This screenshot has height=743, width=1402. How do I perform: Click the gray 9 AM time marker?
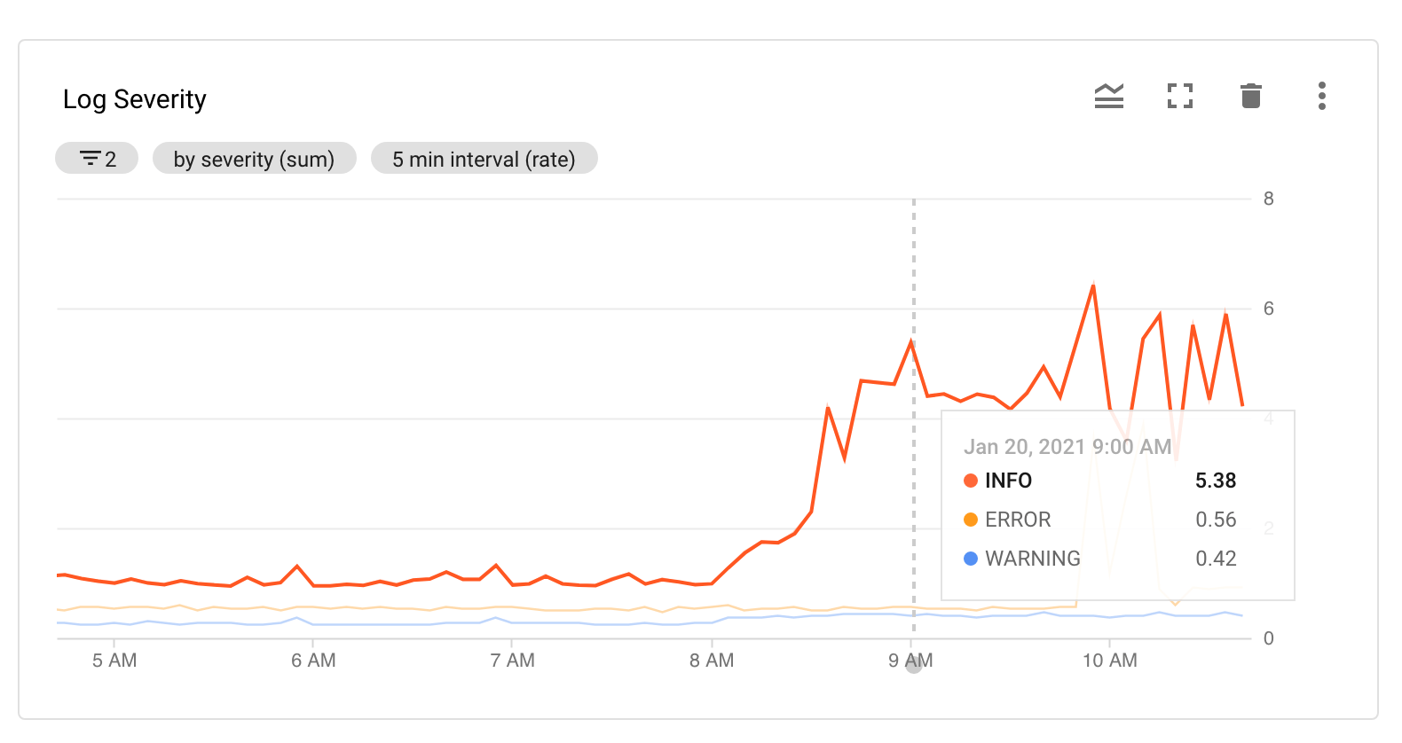tap(913, 664)
